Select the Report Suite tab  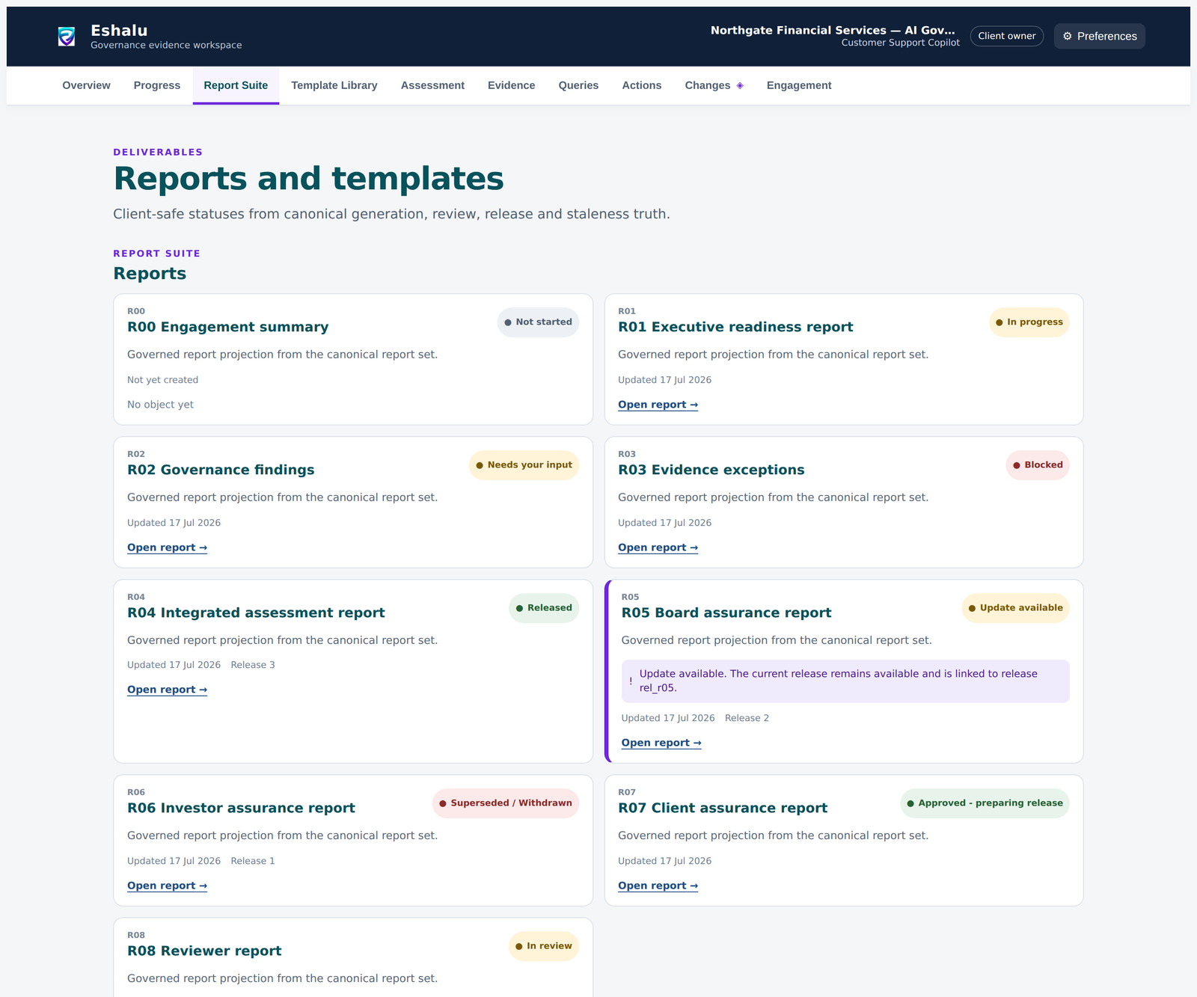236,85
